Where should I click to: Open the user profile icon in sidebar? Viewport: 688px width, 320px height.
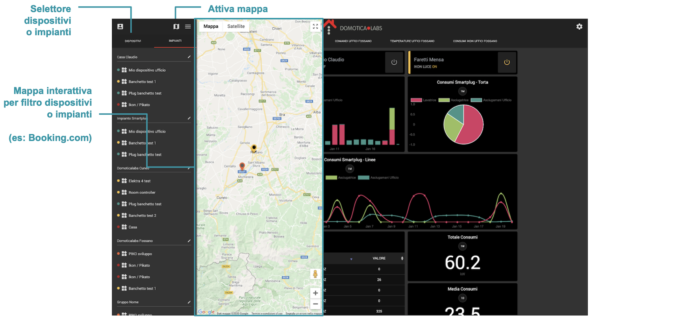[x=120, y=27]
